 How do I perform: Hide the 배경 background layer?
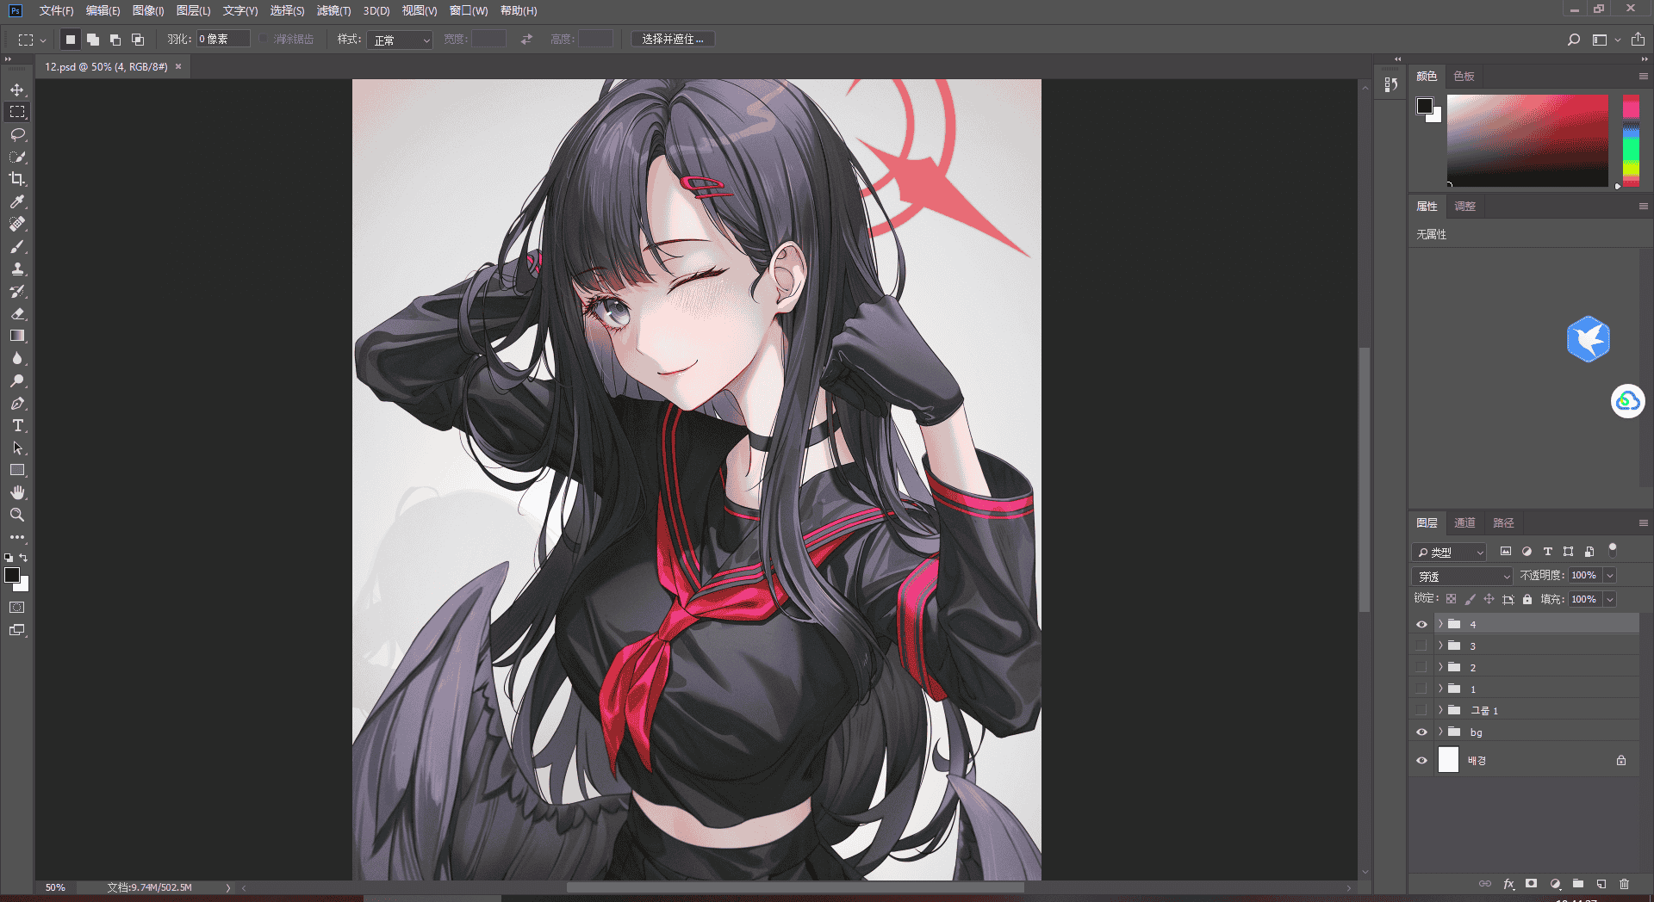(1421, 760)
